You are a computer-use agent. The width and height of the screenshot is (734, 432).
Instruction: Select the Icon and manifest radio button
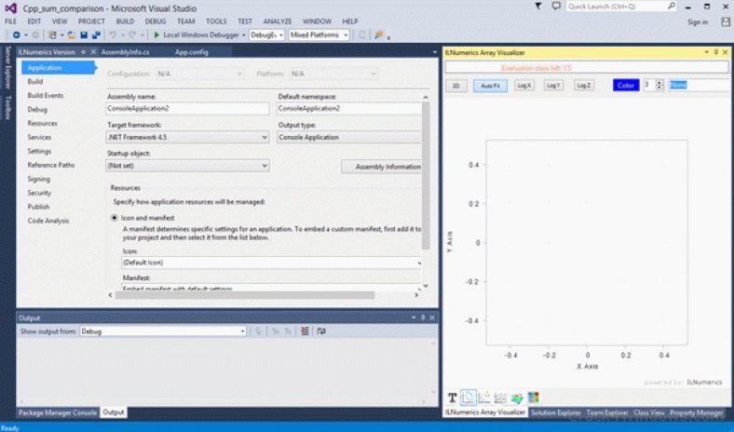(x=115, y=218)
